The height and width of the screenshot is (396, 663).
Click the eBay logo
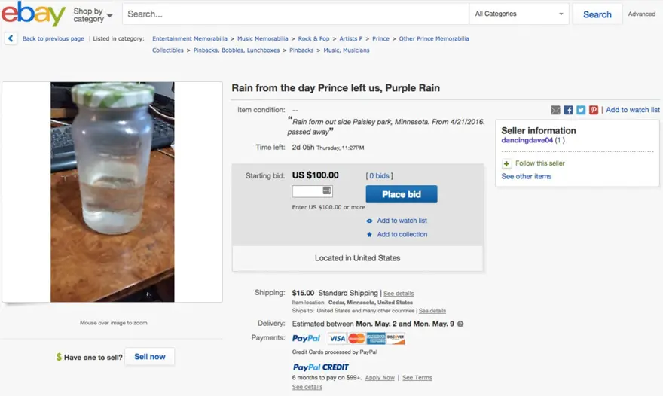click(33, 14)
